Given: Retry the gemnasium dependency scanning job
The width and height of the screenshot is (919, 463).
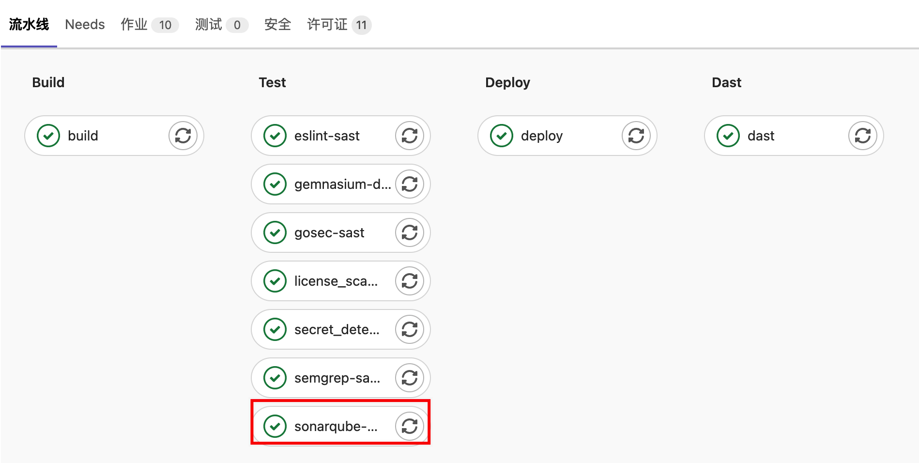Looking at the screenshot, I should click(x=410, y=184).
